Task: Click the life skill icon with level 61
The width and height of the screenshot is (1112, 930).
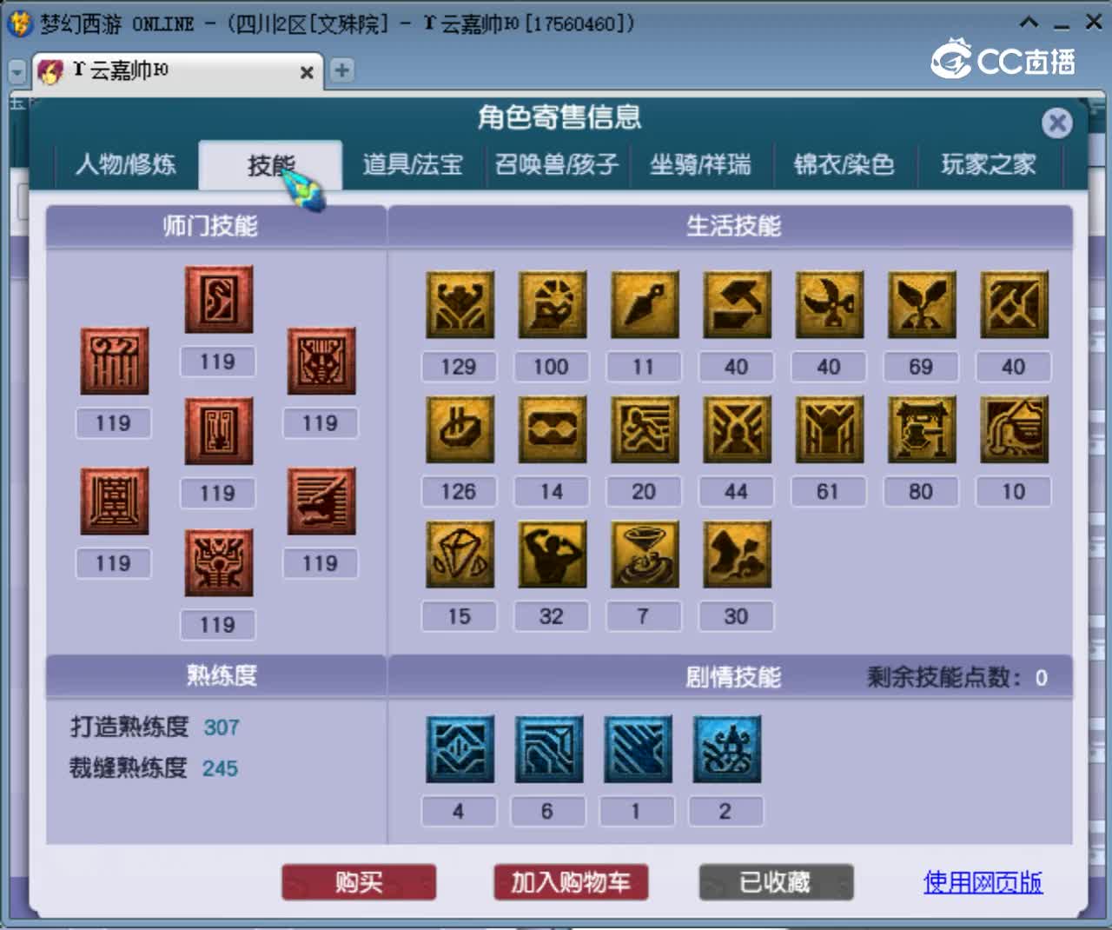Action: point(829,429)
